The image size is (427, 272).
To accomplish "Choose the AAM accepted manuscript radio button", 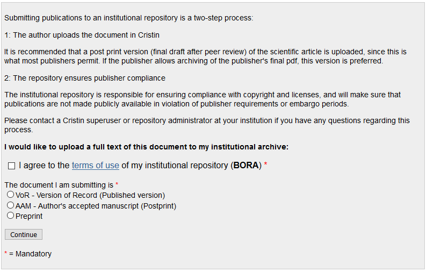I will pos(11,205).
